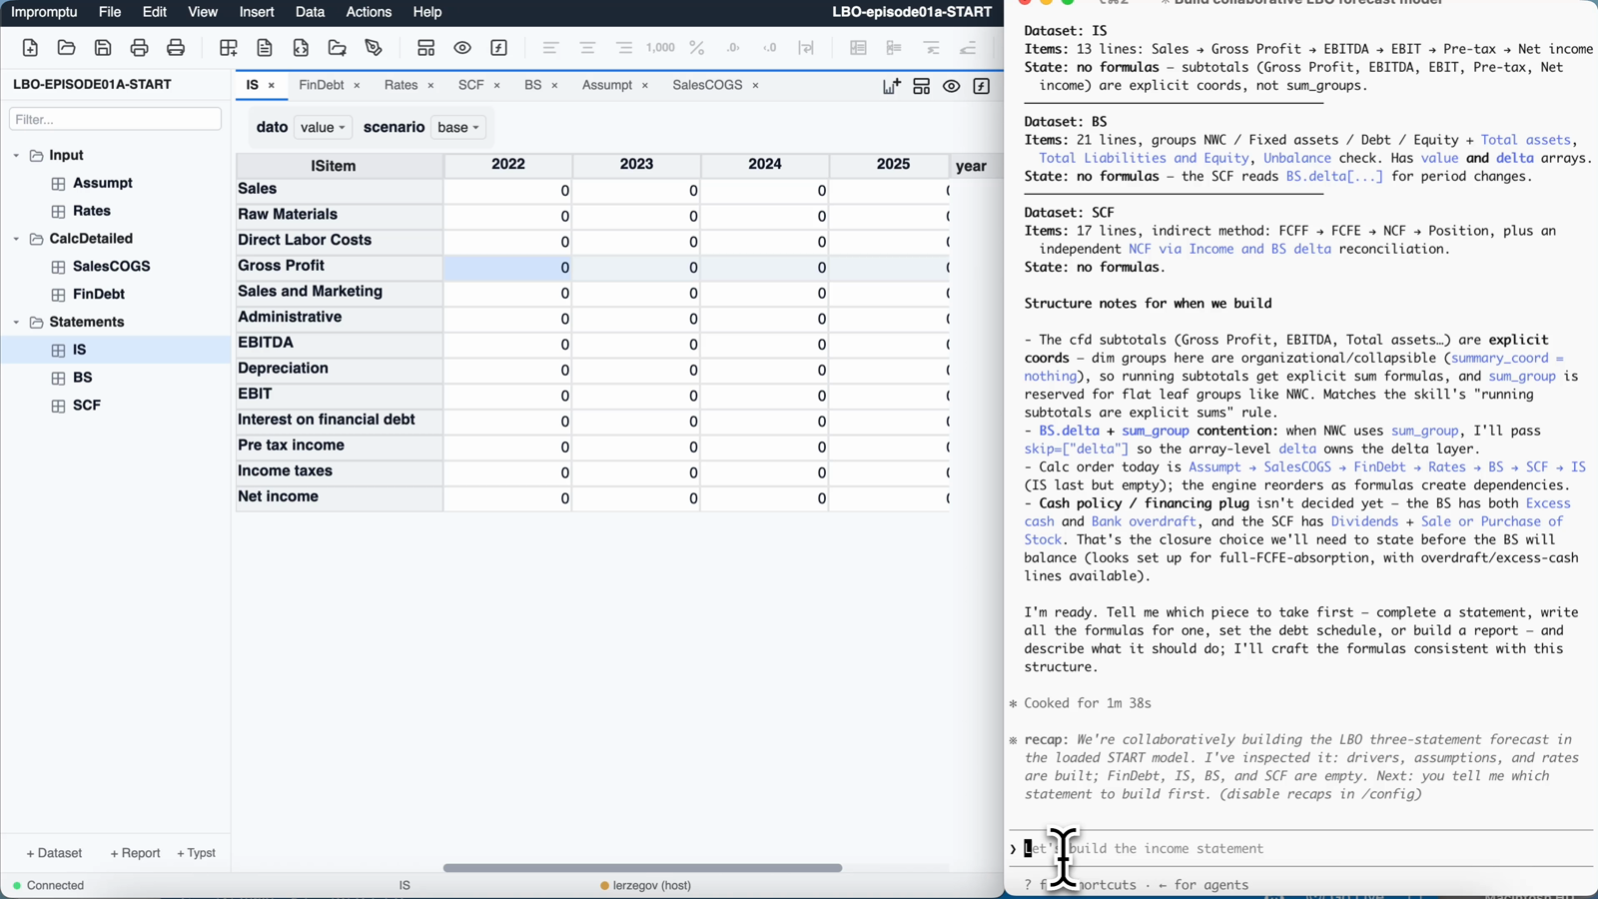This screenshot has height=899, width=1598.
Task: Switch to the Assumpt tab
Action: [x=607, y=85]
